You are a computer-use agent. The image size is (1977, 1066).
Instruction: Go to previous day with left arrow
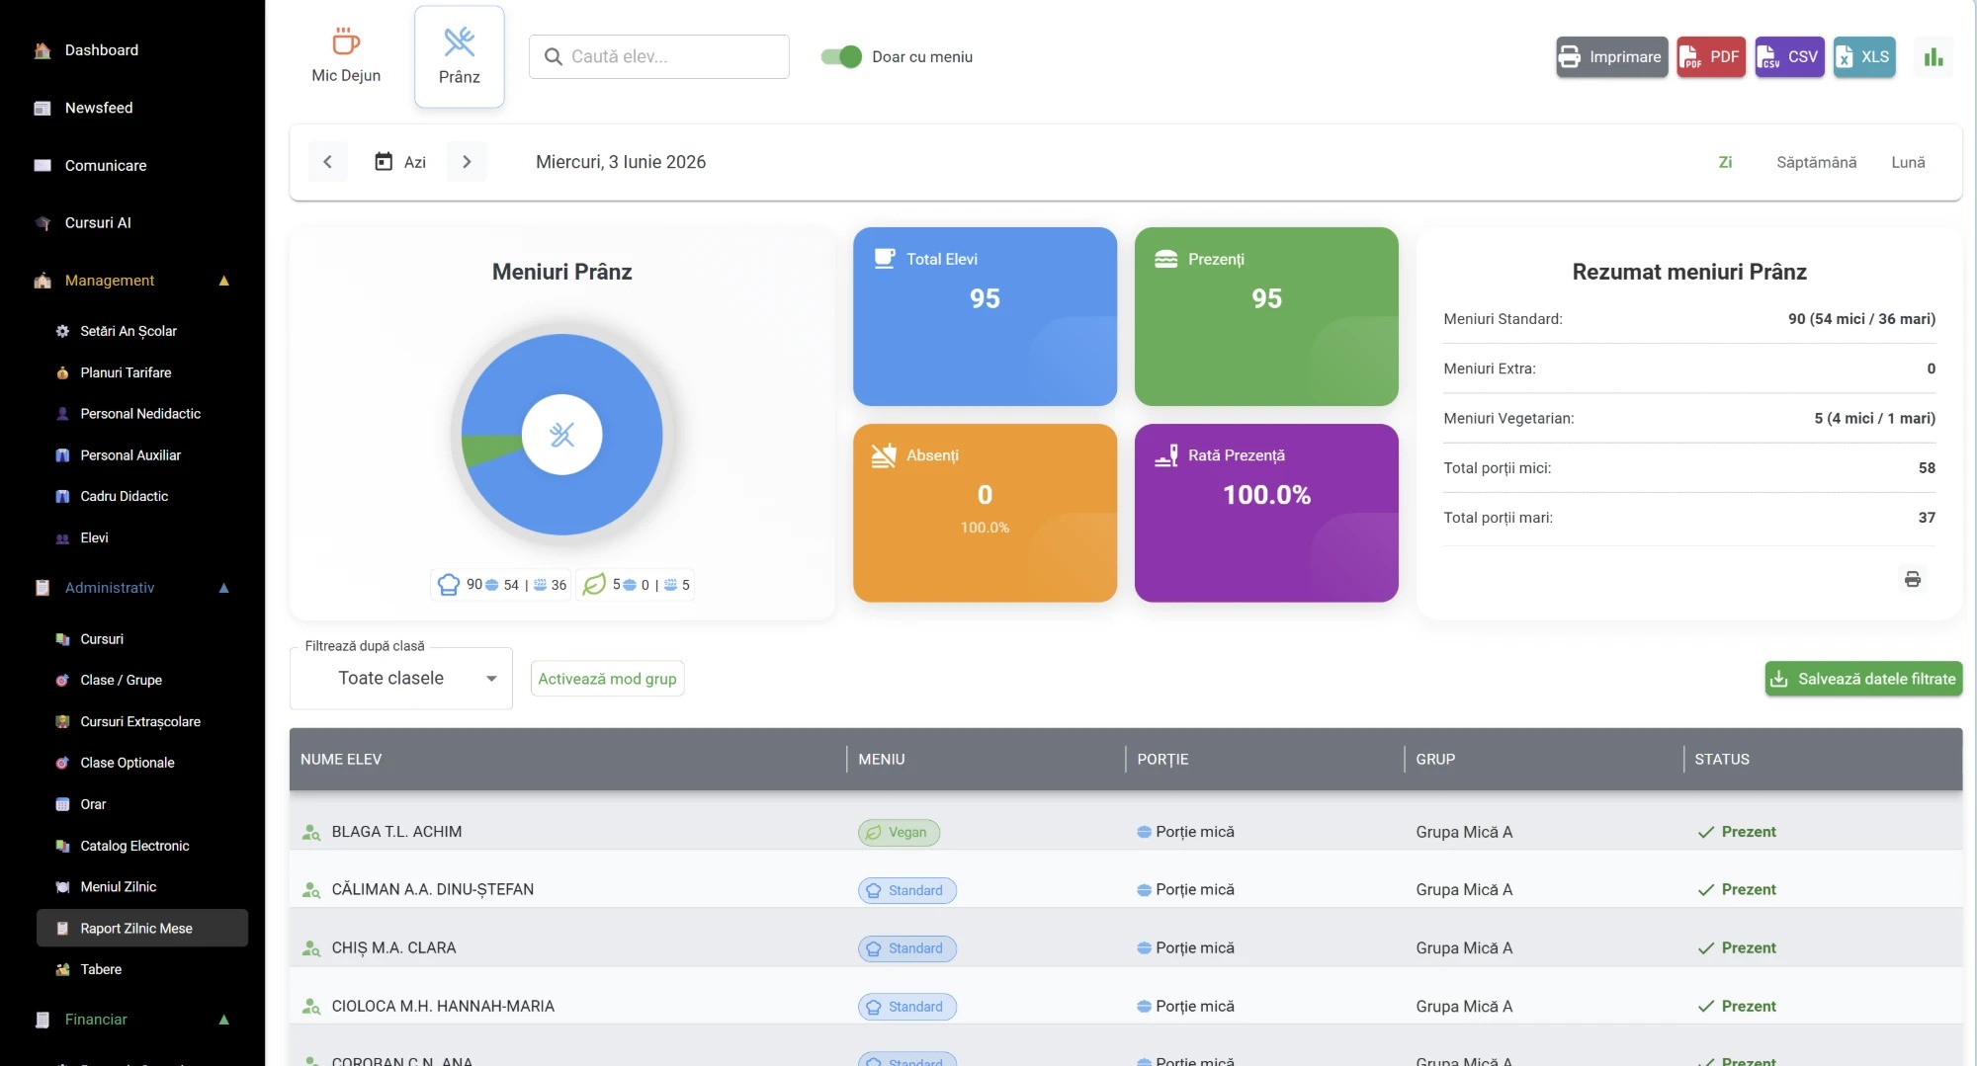click(x=327, y=162)
